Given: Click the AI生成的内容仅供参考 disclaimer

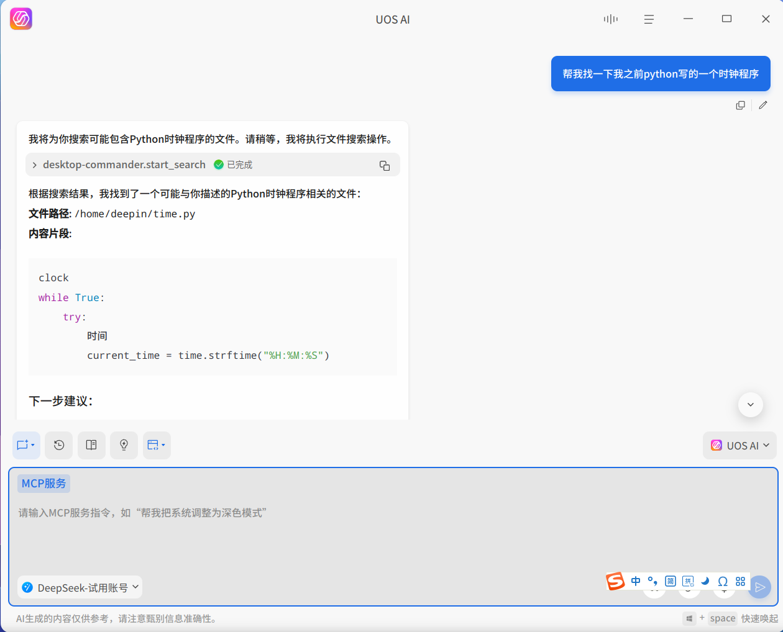Looking at the screenshot, I should [116, 619].
